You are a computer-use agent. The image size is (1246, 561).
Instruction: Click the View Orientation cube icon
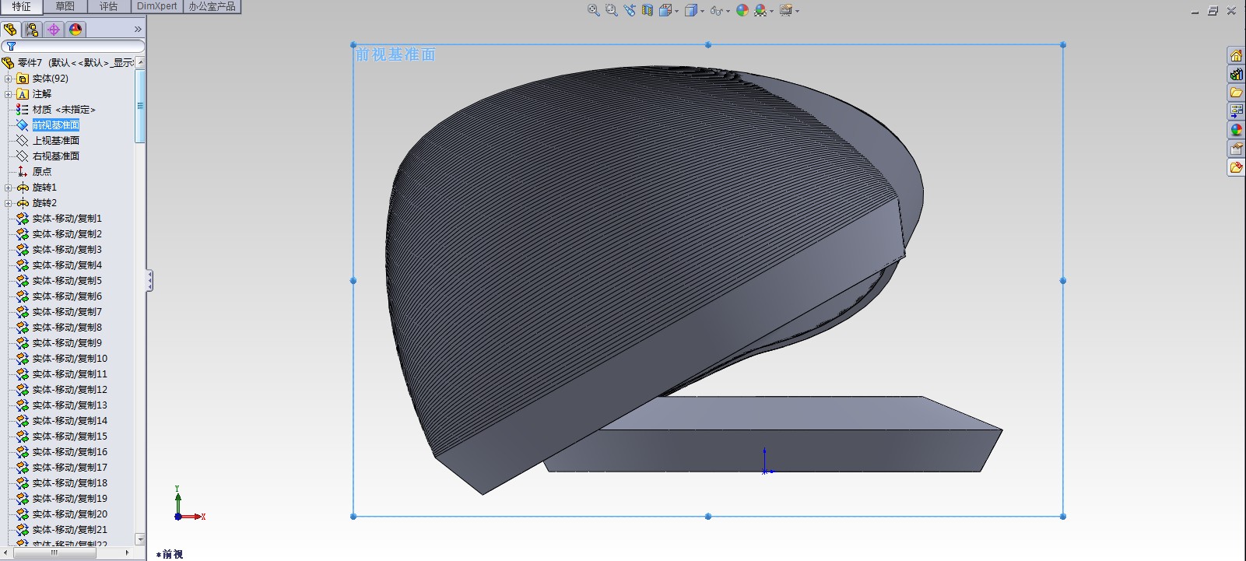click(665, 10)
